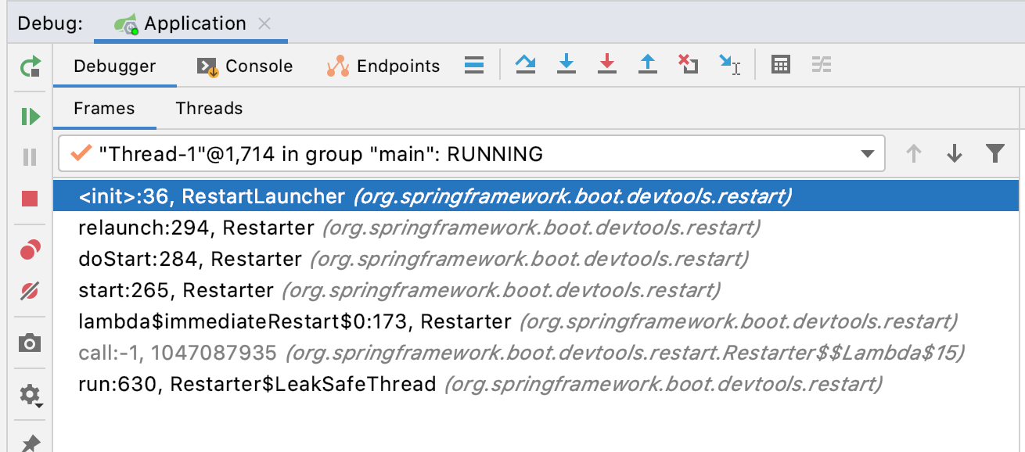Click Run to Cursor icon
The width and height of the screenshot is (1025, 452).
tap(729, 65)
